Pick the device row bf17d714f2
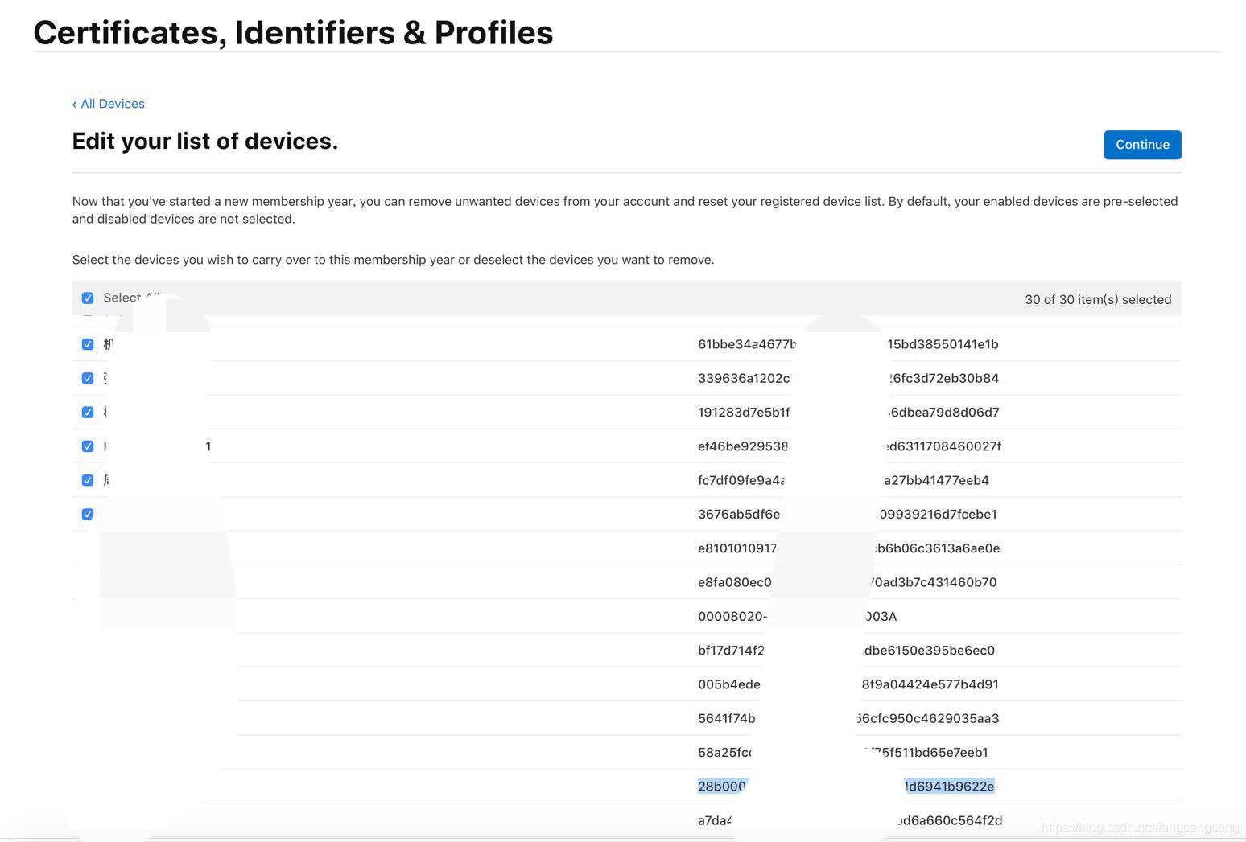The height and width of the screenshot is (842, 1246). [730, 651]
